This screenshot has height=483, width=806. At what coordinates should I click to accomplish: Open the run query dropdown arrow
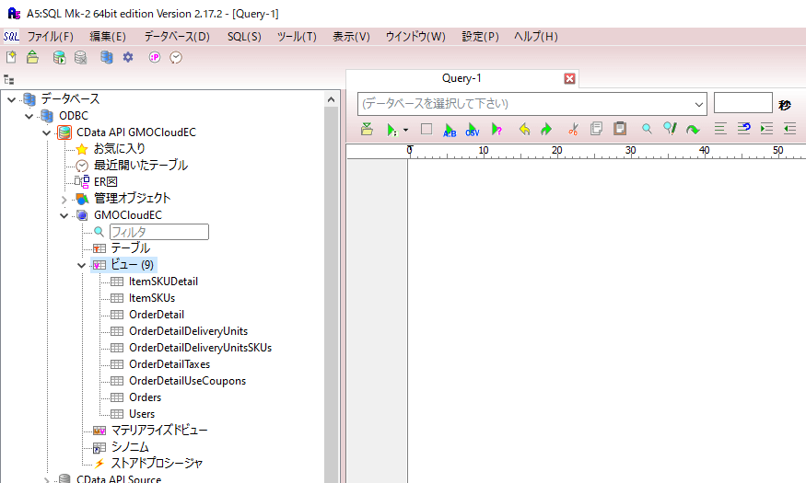pos(405,130)
